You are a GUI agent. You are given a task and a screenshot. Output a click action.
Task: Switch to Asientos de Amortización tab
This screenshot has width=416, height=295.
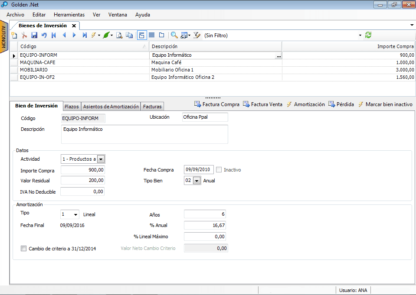pyautogui.click(x=111, y=107)
